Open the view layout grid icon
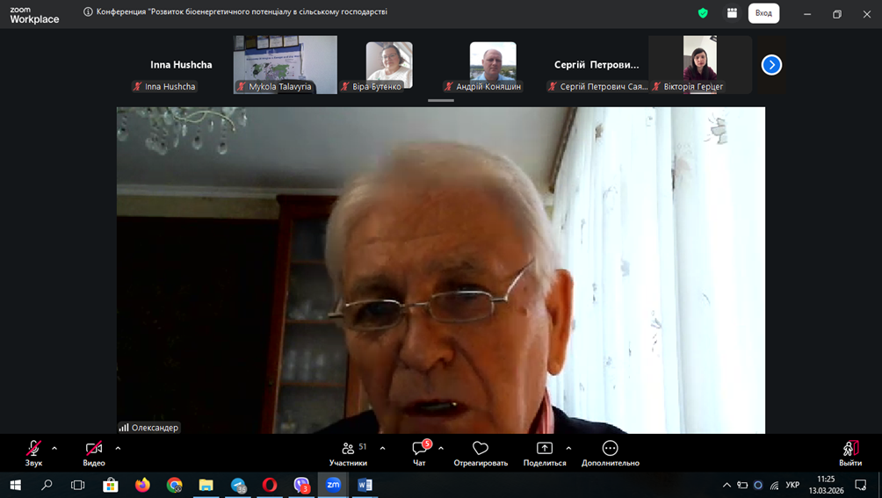 (732, 13)
